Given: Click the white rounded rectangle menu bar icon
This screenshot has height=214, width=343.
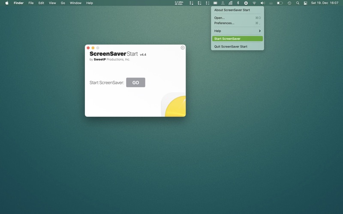Looking at the screenshot, I should [215, 3].
